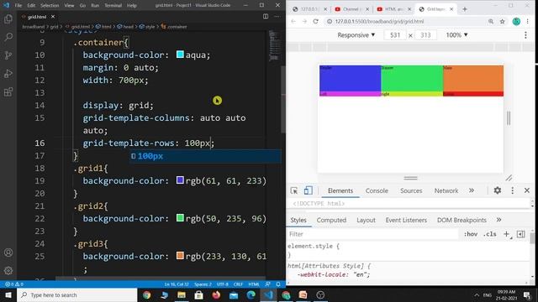The height and width of the screenshot is (302, 538).
Task: Open Event Listeners tab
Action: click(406, 220)
